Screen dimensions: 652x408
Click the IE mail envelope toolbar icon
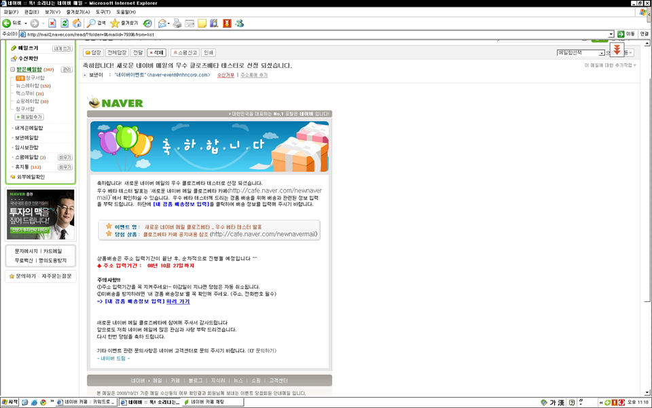coord(162,23)
